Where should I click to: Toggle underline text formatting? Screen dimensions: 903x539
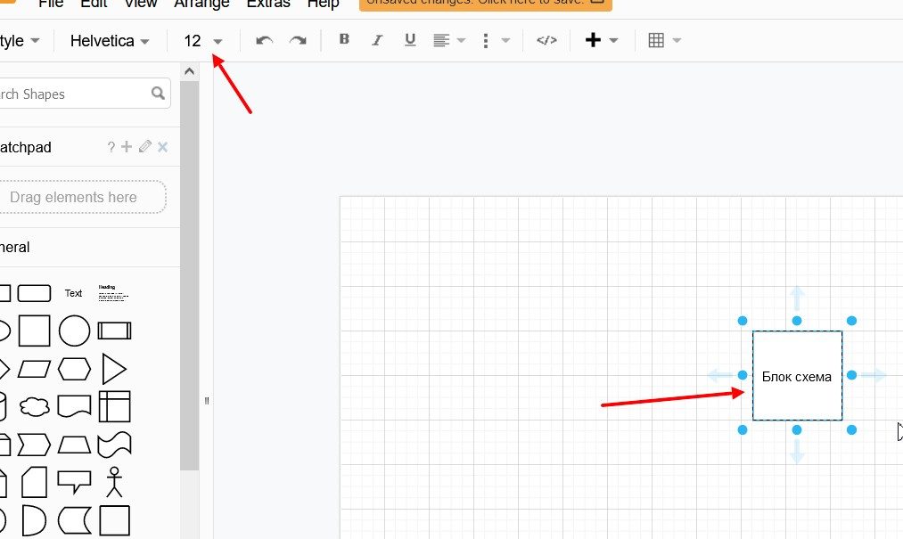tap(410, 40)
